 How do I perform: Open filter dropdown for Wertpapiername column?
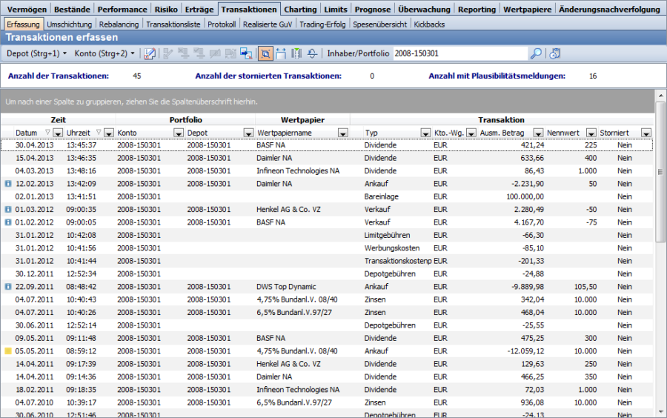342,133
